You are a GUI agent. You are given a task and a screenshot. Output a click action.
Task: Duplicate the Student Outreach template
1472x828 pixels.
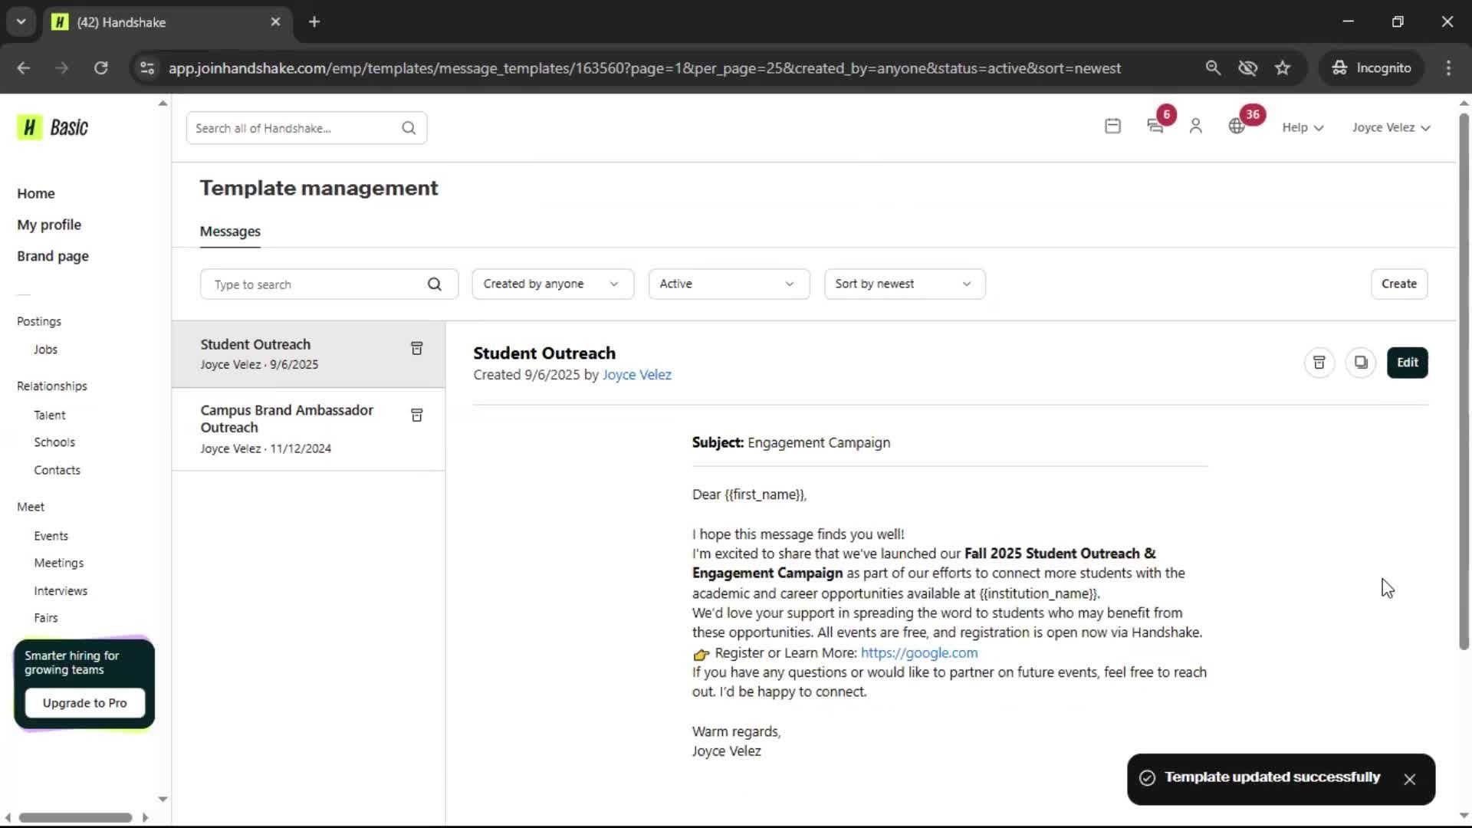1361,363
